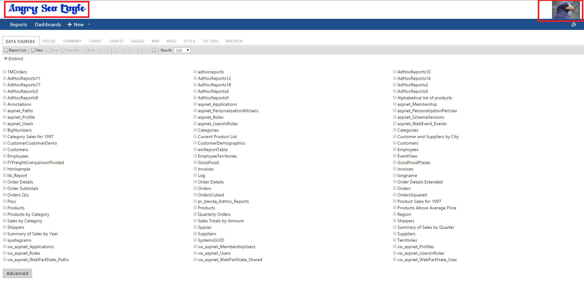This screenshot has width=584, height=283.
Task: Check the SystemsGUID data source
Action: click(x=195, y=240)
